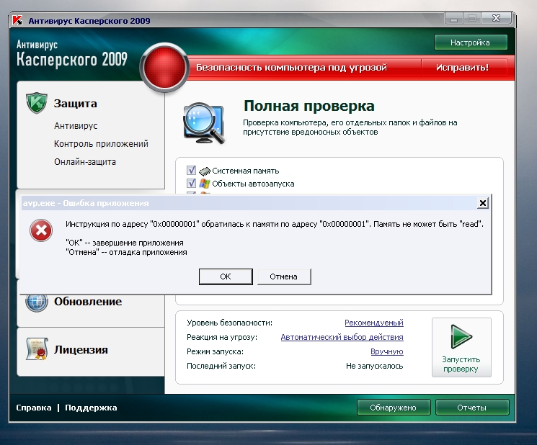Click the magnifier monitor icon for Полная проверка

tap(204, 123)
